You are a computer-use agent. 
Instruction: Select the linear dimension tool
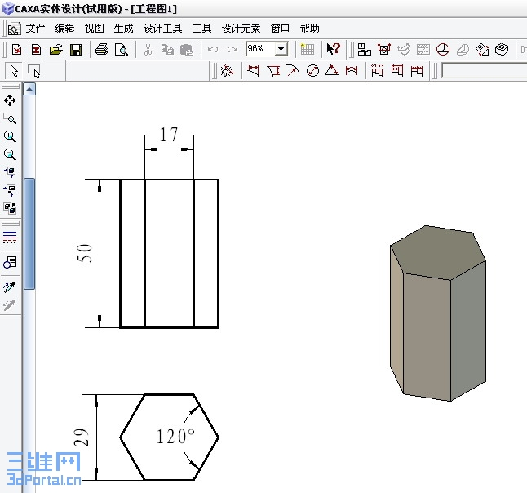pyautogui.click(x=253, y=71)
